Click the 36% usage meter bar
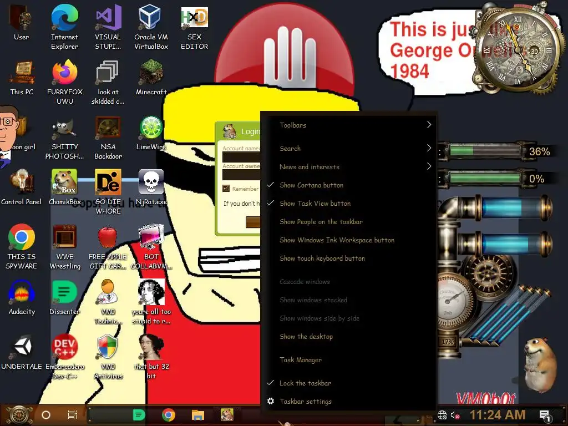This screenshot has width=568, height=426. tap(484, 151)
